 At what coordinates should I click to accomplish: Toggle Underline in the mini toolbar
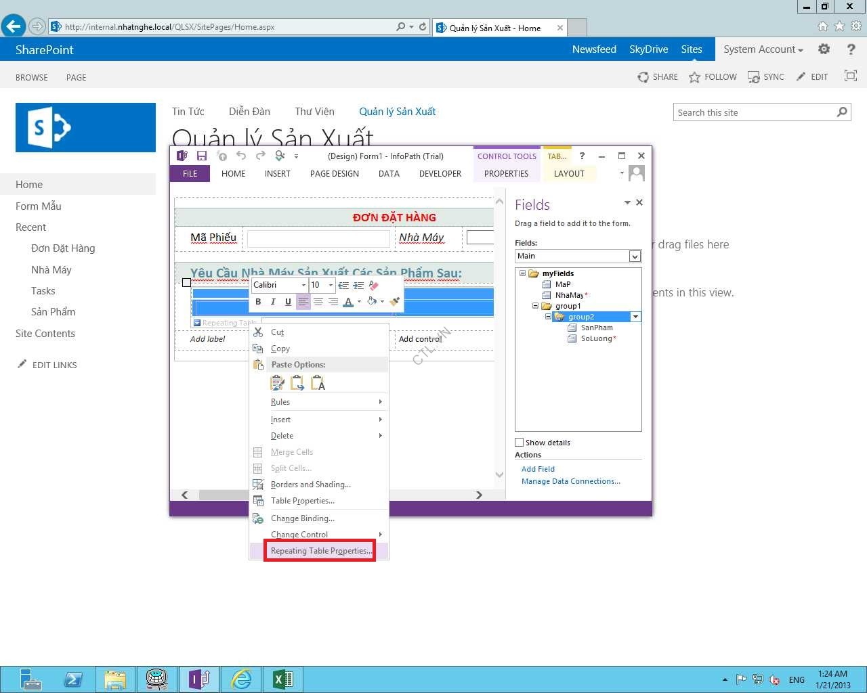[288, 302]
